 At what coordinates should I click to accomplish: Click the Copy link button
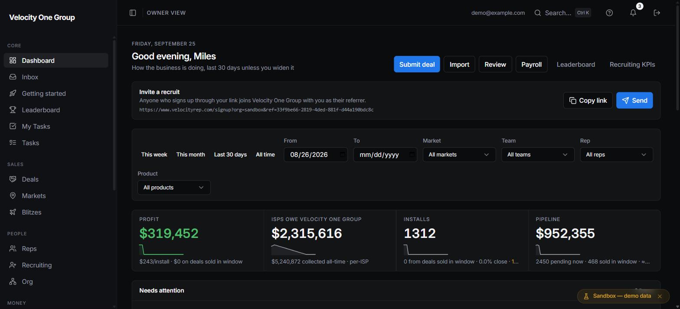point(588,101)
